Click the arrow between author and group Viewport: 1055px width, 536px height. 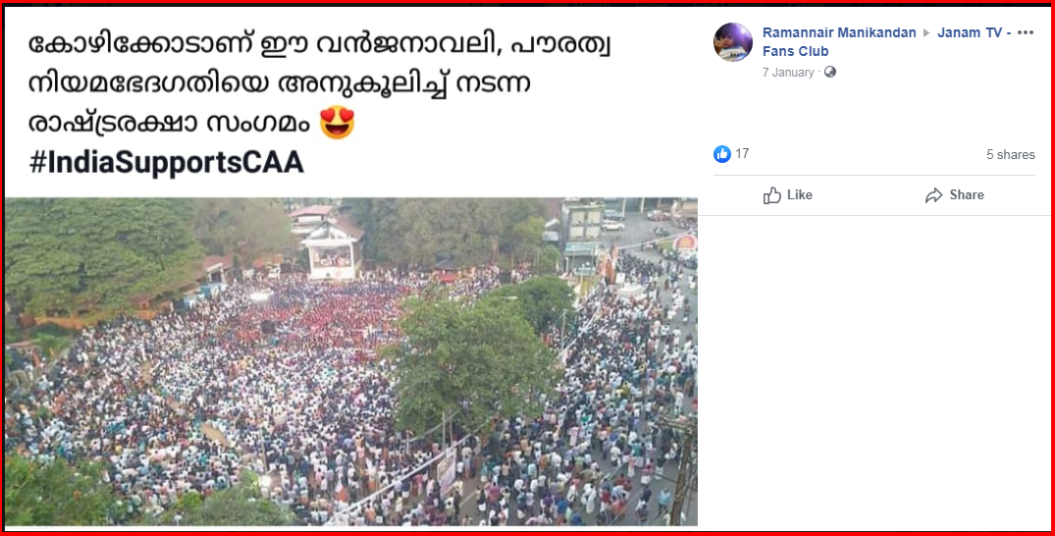[926, 33]
